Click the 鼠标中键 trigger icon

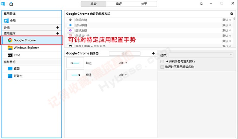(71, 25)
